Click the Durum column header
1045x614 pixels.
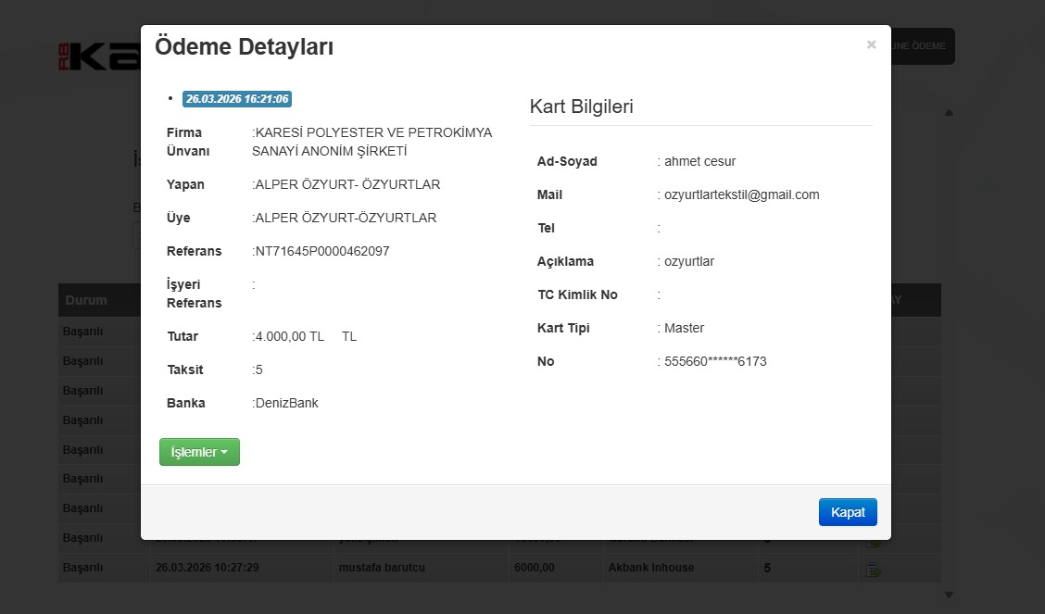(85, 300)
